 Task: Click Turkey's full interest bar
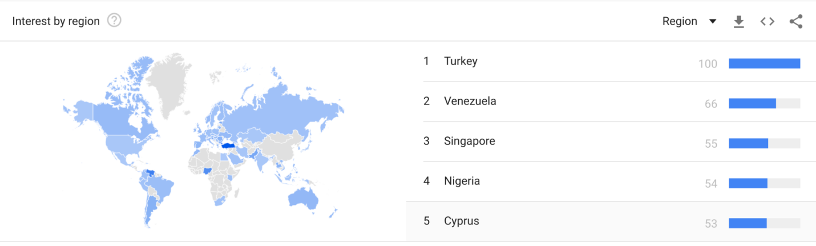pos(765,63)
